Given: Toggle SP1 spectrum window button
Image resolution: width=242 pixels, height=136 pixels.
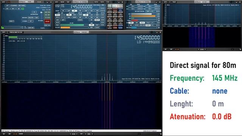Looking at the screenshot, I should [8, 9].
